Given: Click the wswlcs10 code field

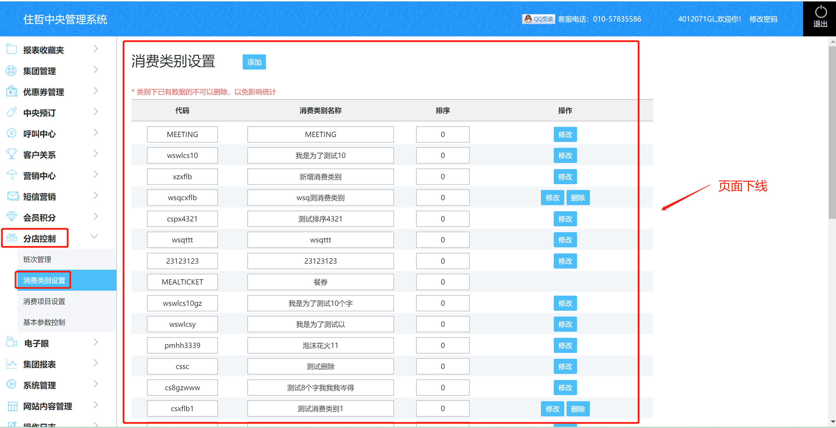Looking at the screenshot, I should [x=182, y=155].
